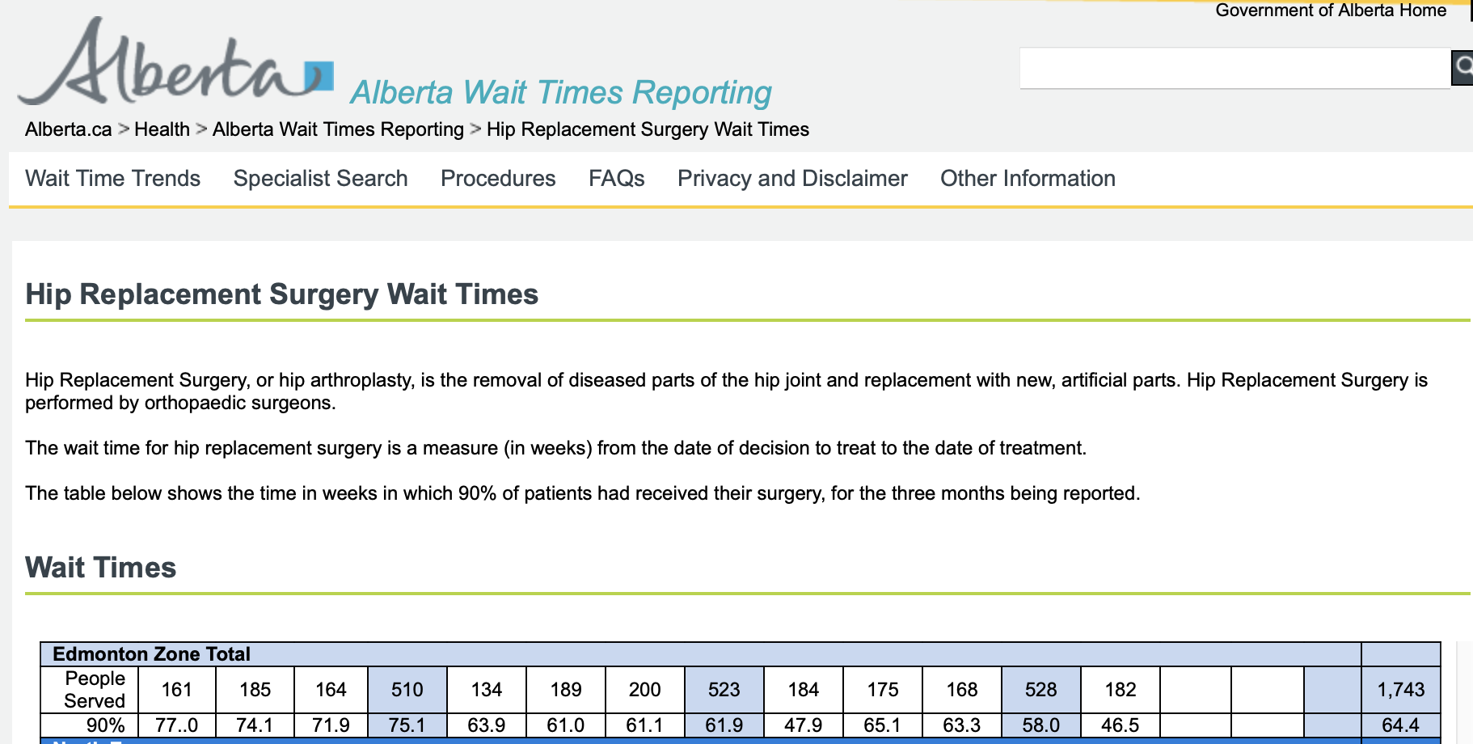Select the 90% cell 63.3
This screenshot has width=1473, height=744.
tap(962, 725)
